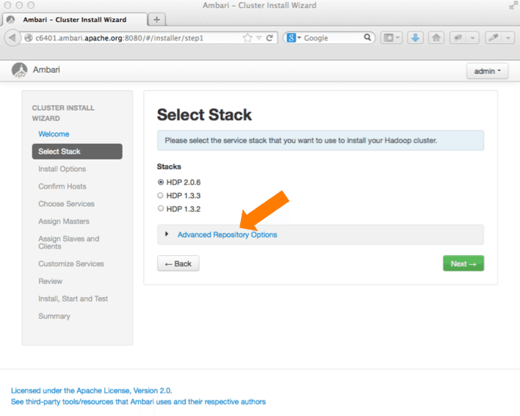Click the Advanced Repository Options link

pos(227,235)
